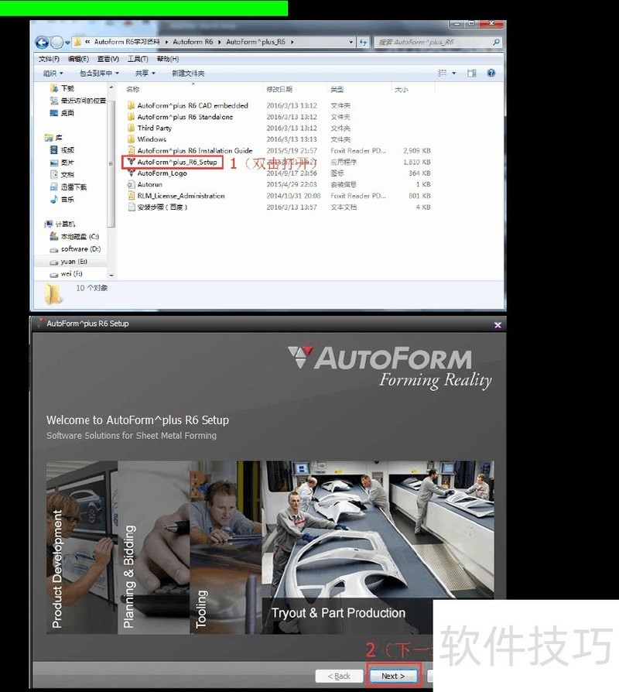
Task: Select 'Autoform R6' breadcrumb in address bar
Action: [x=193, y=42]
